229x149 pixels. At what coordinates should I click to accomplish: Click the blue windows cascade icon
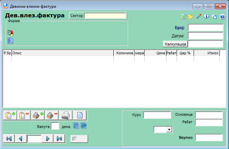tap(214, 17)
